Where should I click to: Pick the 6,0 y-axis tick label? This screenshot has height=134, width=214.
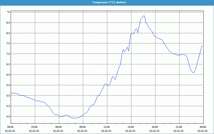pyautogui.click(x=8, y=75)
